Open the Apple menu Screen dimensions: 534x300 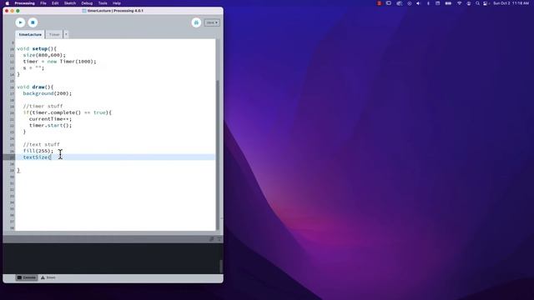[x=8, y=3]
